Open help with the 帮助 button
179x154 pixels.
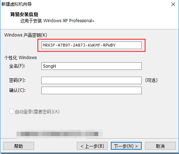tap(19, 146)
